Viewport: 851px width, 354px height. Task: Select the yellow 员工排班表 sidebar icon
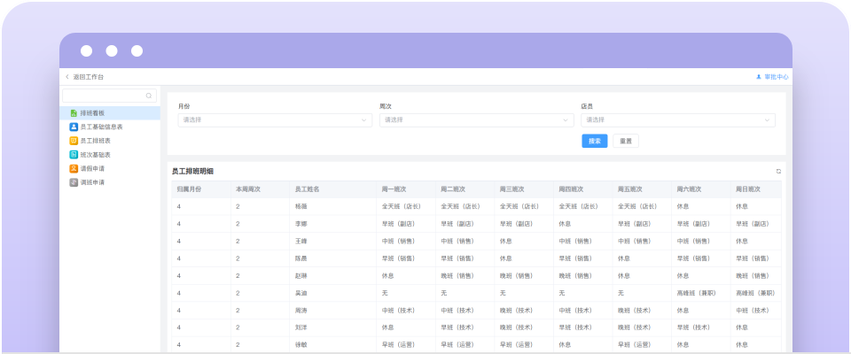pyautogui.click(x=74, y=141)
